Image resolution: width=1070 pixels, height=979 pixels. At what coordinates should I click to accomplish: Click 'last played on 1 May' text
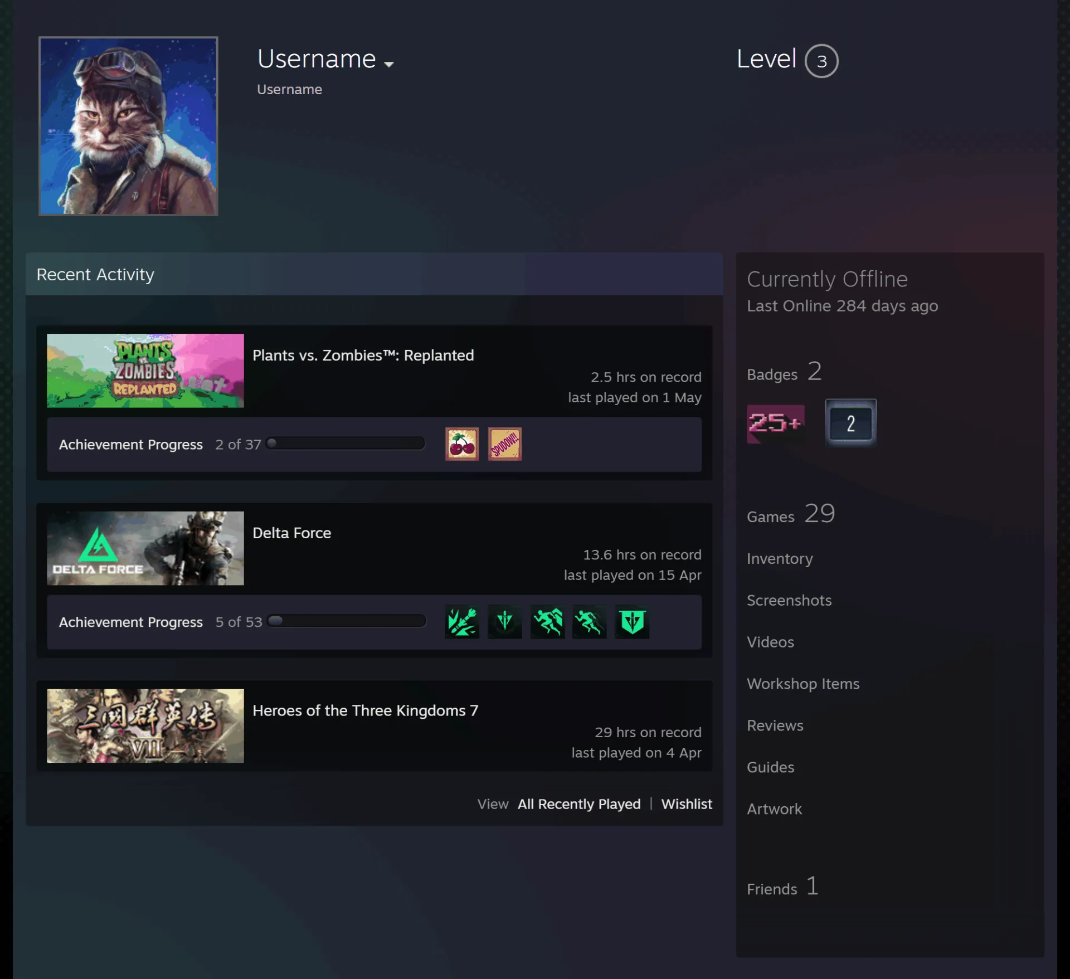635,398
